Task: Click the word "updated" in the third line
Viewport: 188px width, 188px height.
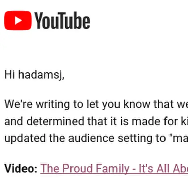Action: tap(25, 138)
